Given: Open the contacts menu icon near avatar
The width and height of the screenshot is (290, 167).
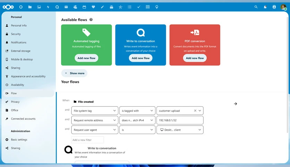Looking at the screenshot, I should click(274, 7).
